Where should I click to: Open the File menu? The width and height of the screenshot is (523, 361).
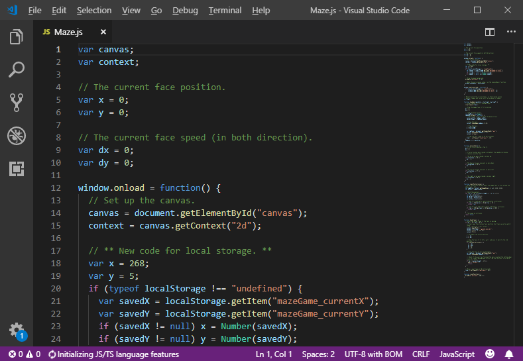pos(34,11)
